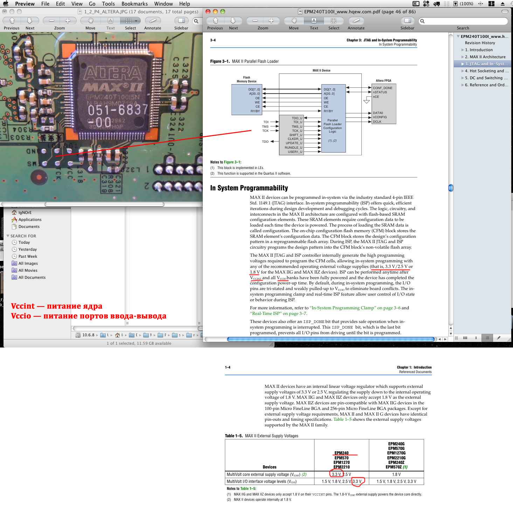Zoom in on the PDF document
The height and width of the screenshot is (526, 513).
click(271, 21)
